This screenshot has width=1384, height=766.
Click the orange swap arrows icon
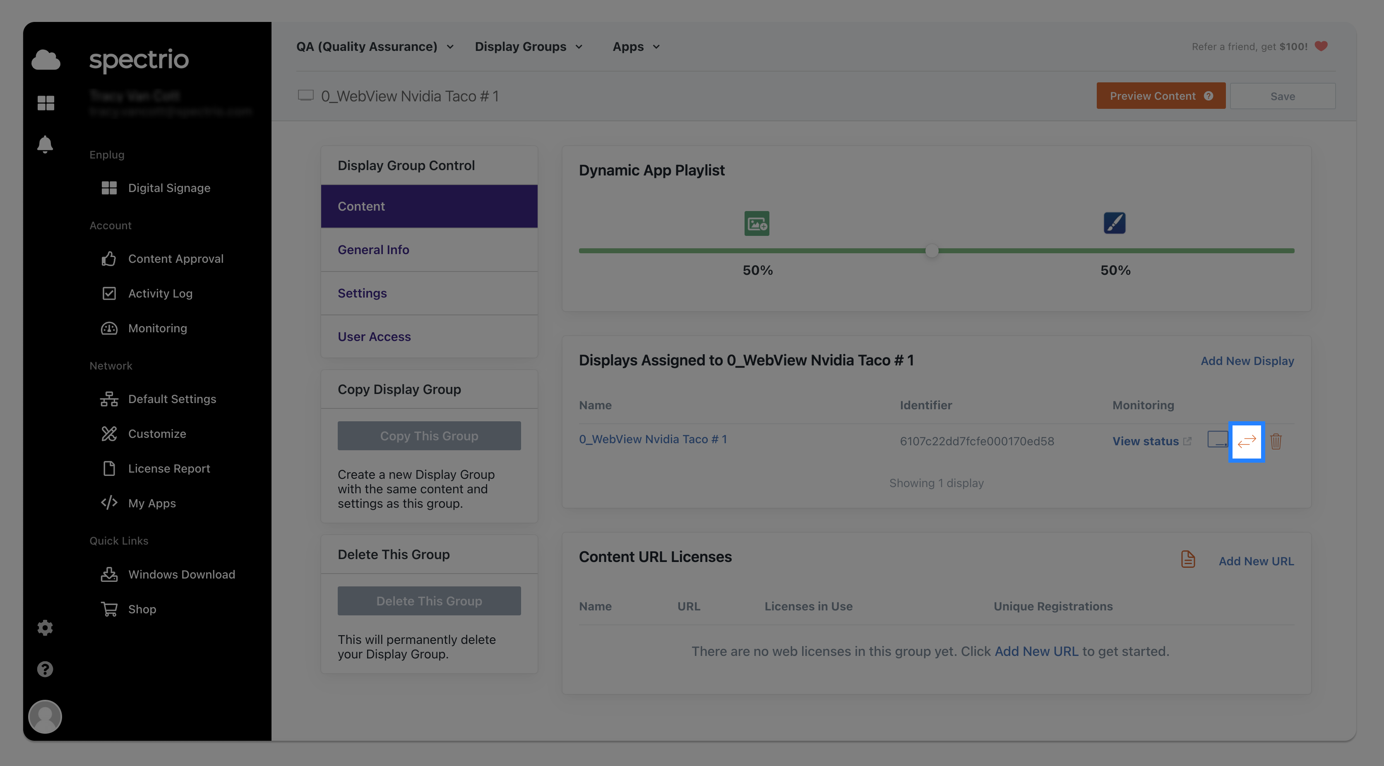coord(1247,442)
